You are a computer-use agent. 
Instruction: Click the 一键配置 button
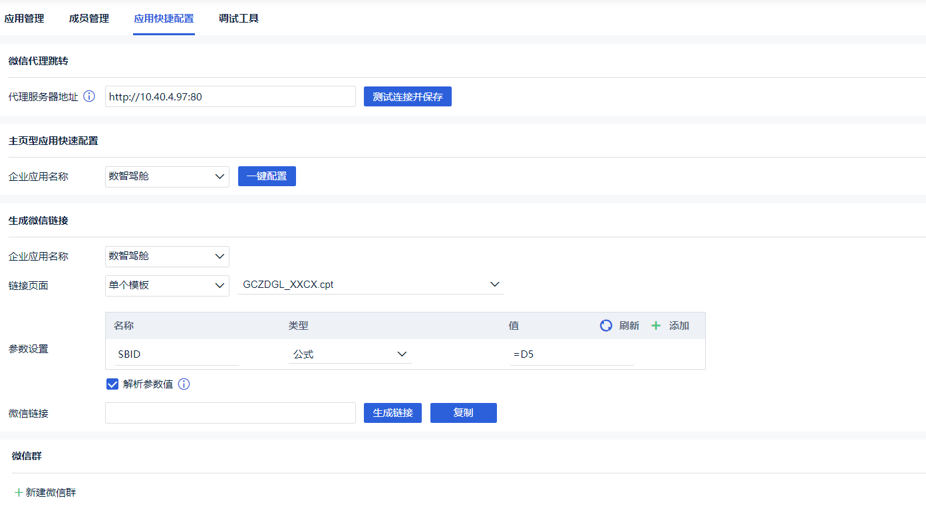coord(267,176)
